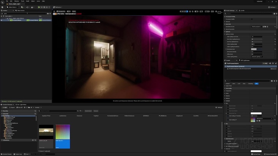Screen dimensions: 278x156
Task: Click the Unreal Engine logo icon
Action: point(3,2)
